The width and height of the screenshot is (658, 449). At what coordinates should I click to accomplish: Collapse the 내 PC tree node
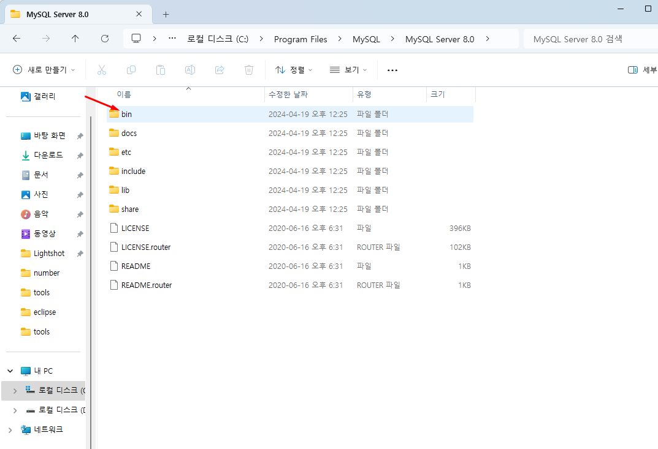tap(10, 371)
